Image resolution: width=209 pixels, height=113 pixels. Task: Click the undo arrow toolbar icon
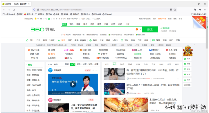(x=200, y=10)
